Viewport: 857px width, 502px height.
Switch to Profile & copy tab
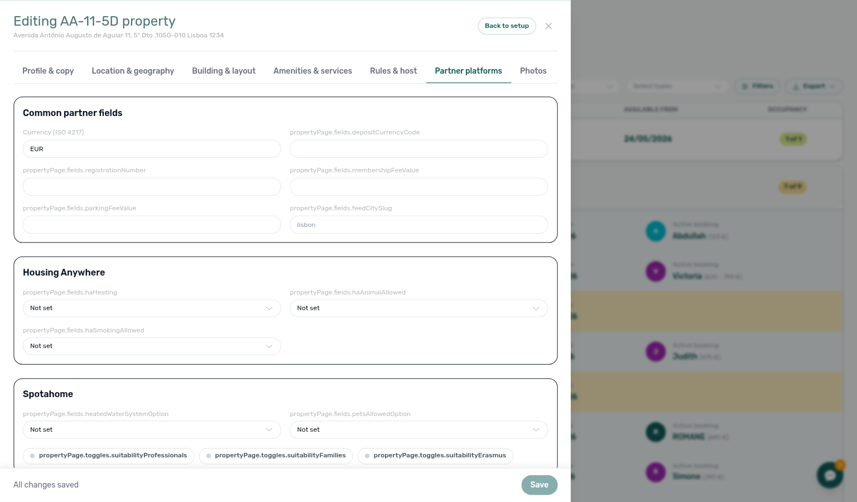48,71
